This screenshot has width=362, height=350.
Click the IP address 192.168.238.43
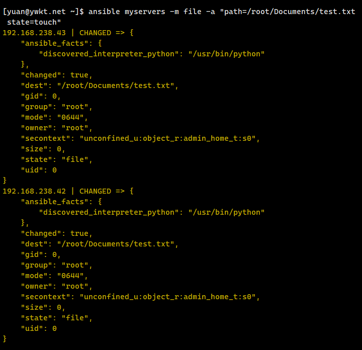click(x=34, y=33)
